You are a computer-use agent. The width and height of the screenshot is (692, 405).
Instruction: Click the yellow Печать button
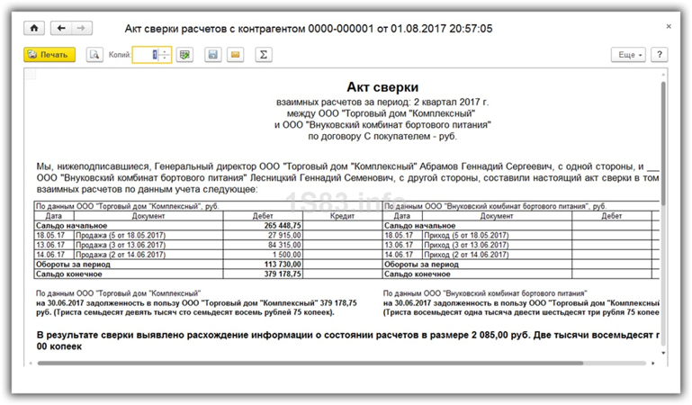point(49,55)
